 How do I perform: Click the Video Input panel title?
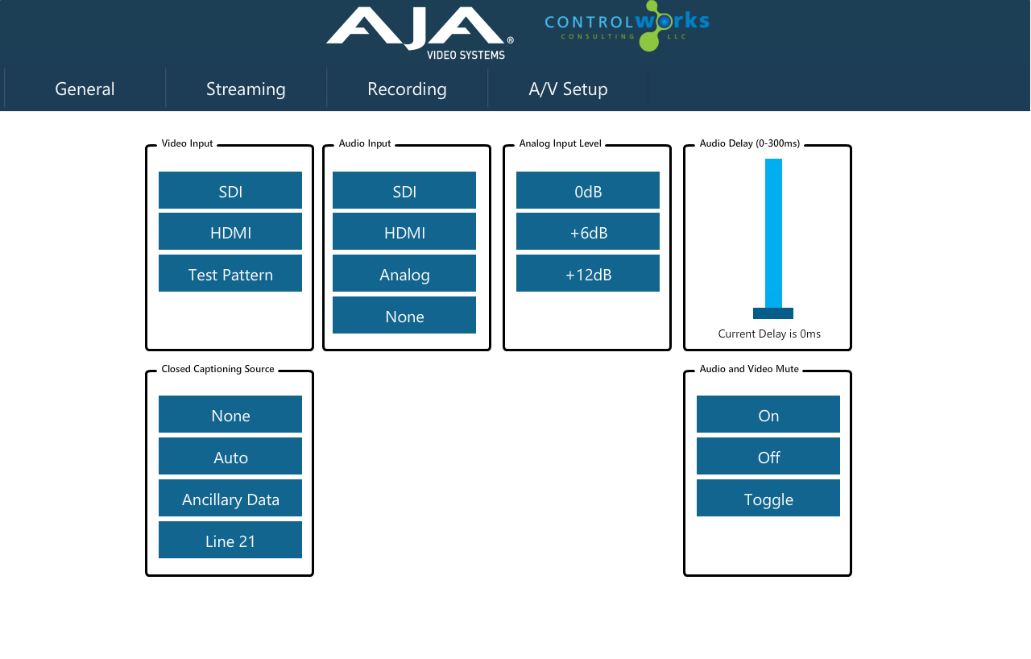tap(187, 143)
